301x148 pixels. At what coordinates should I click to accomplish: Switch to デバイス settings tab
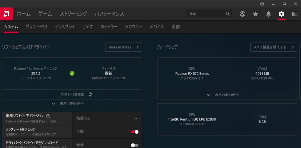[x=157, y=27]
